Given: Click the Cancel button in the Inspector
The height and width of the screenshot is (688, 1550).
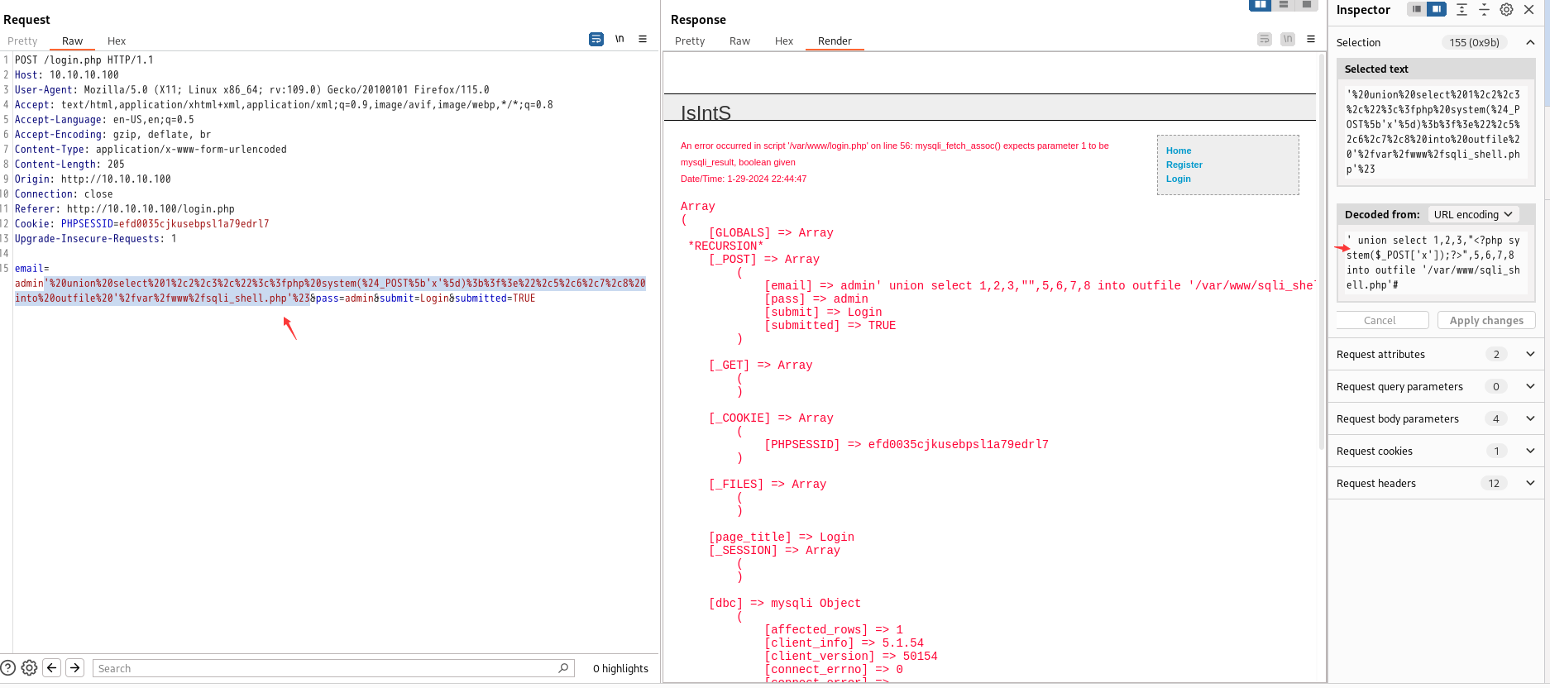Looking at the screenshot, I should coord(1380,320).
